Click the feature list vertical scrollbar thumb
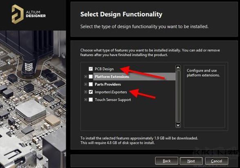This screenshot has height=168, width=240. [x=178, y=96]
